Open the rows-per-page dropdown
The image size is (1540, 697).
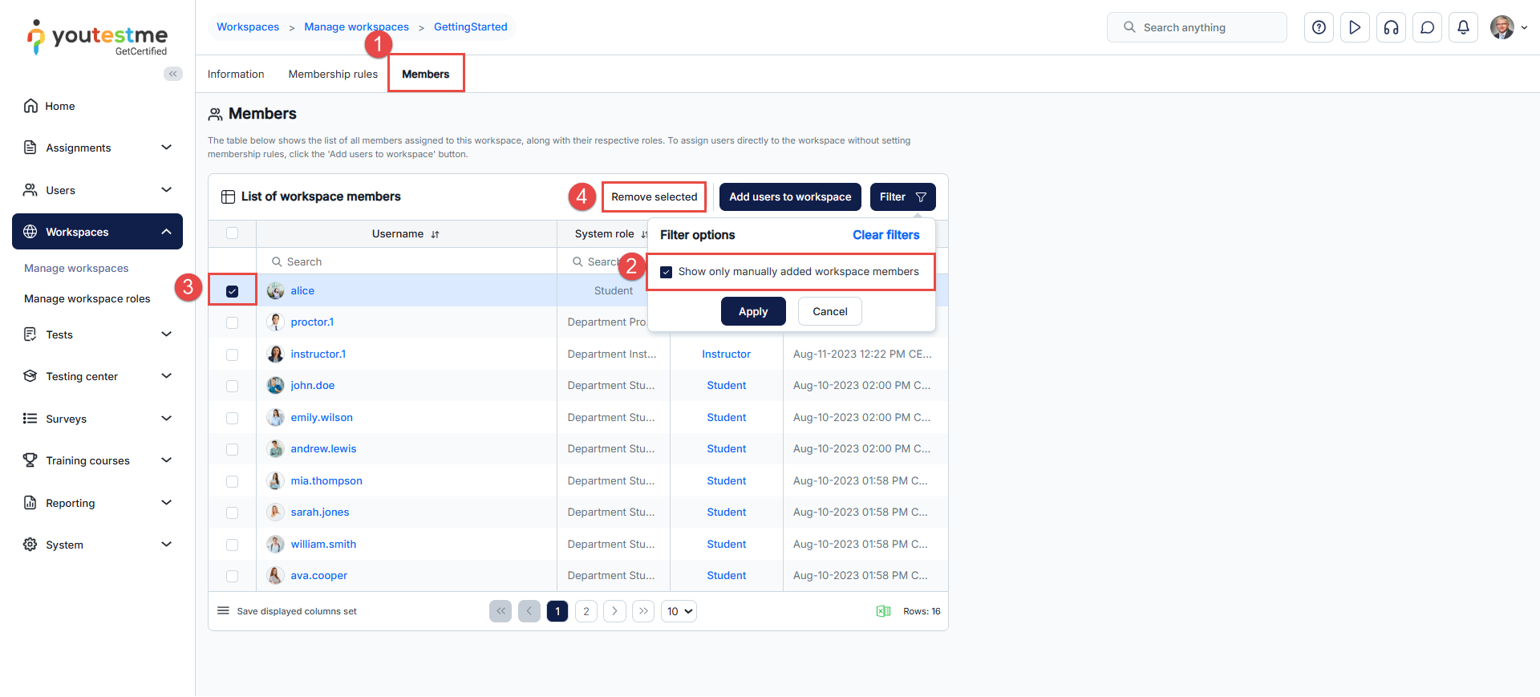679,611
